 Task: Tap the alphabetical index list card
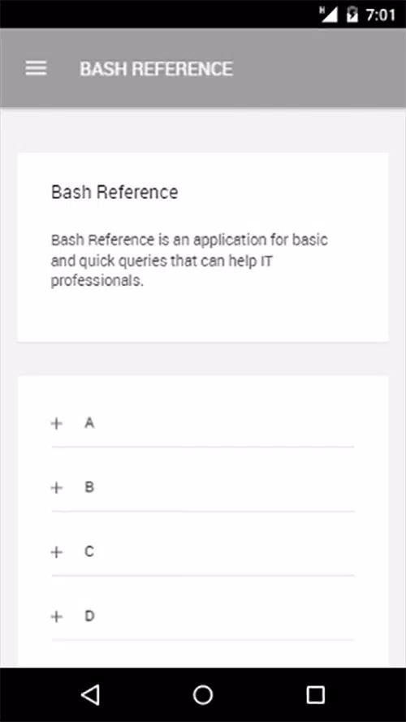pos(203,521)
